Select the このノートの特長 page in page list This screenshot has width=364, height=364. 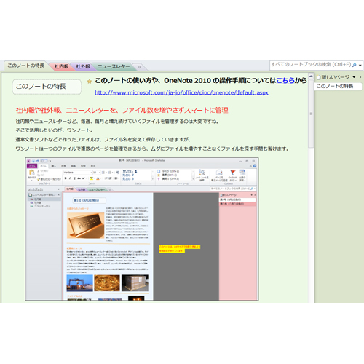(338, 86)
